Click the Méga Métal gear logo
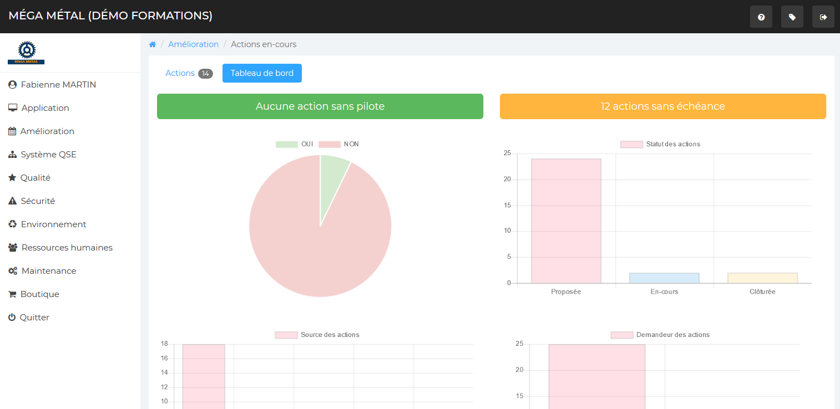The width and height of the screenshot is (840, 409). pyautogui.click(x=26, y=53)
